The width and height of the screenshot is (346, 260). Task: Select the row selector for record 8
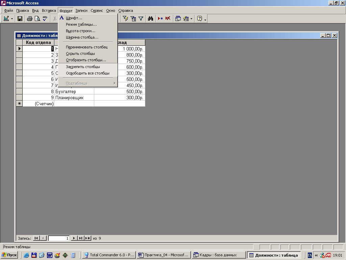click(x=19, y=91)
